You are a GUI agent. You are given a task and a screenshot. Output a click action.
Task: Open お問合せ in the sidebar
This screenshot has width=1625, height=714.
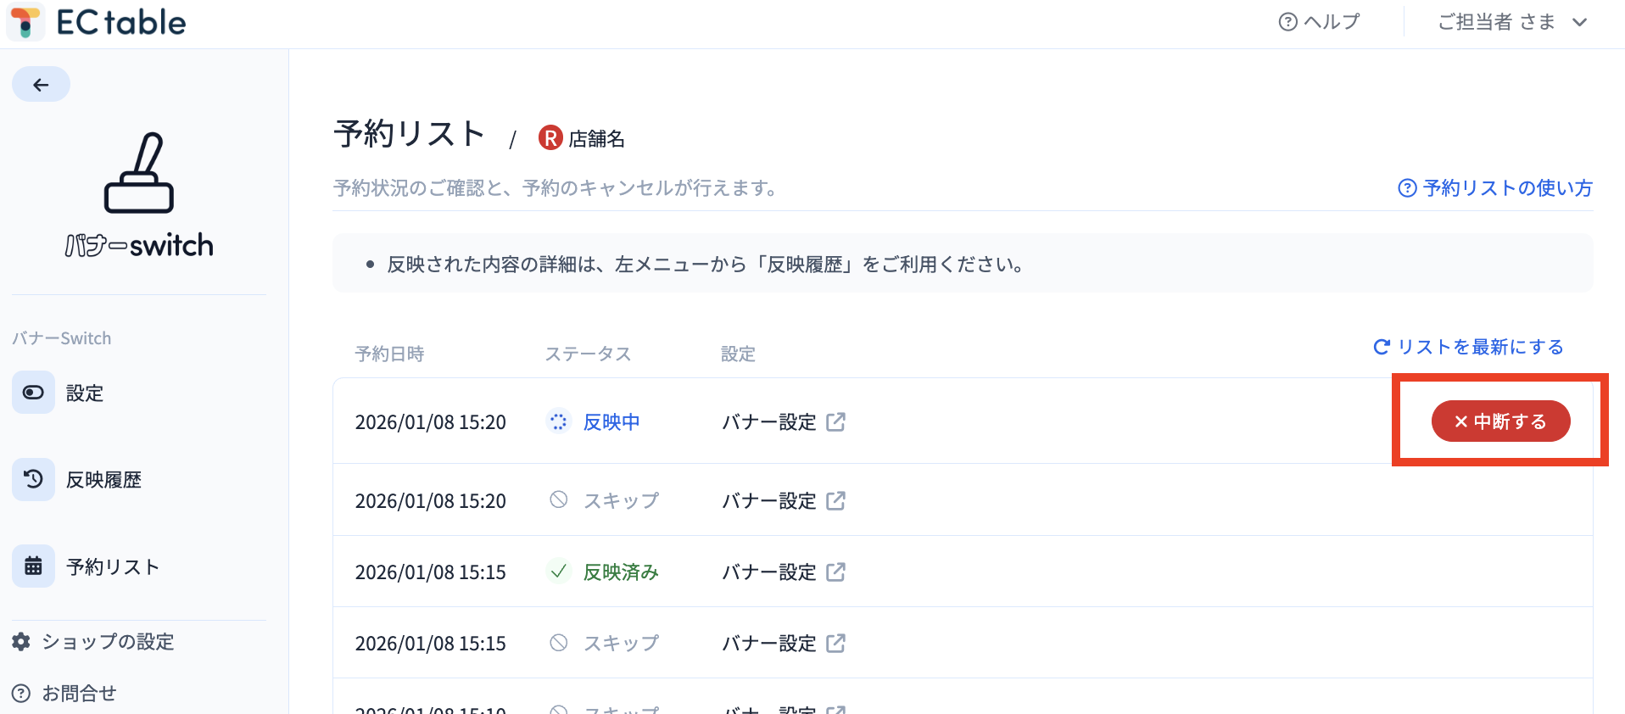pyautogui.click(x=64, y=694)
